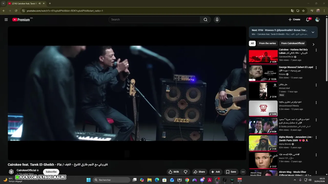Image resolution: width=328 pixels, height=184 pixels.
Task: Open CairokeeOfficial channel avatar
Action: pos(11,172)
